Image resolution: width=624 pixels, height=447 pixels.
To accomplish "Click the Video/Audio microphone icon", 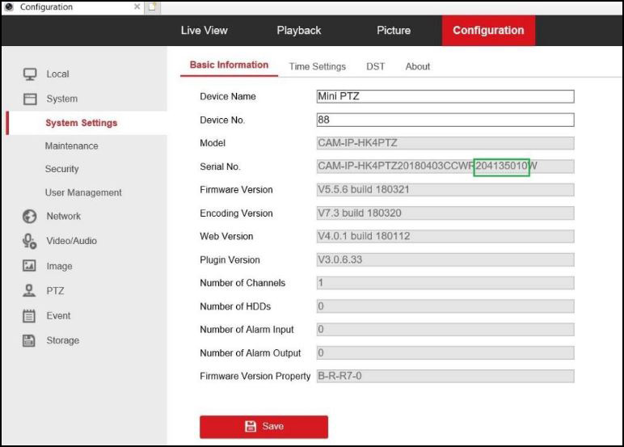I will [29, 241].
